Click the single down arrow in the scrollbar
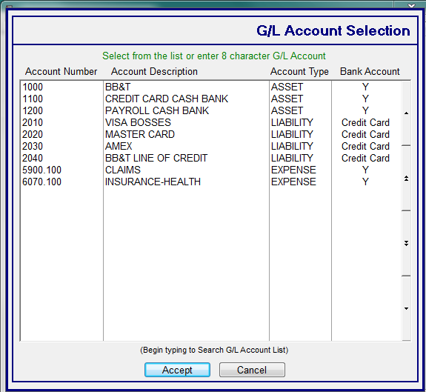 tap(406, 308)
